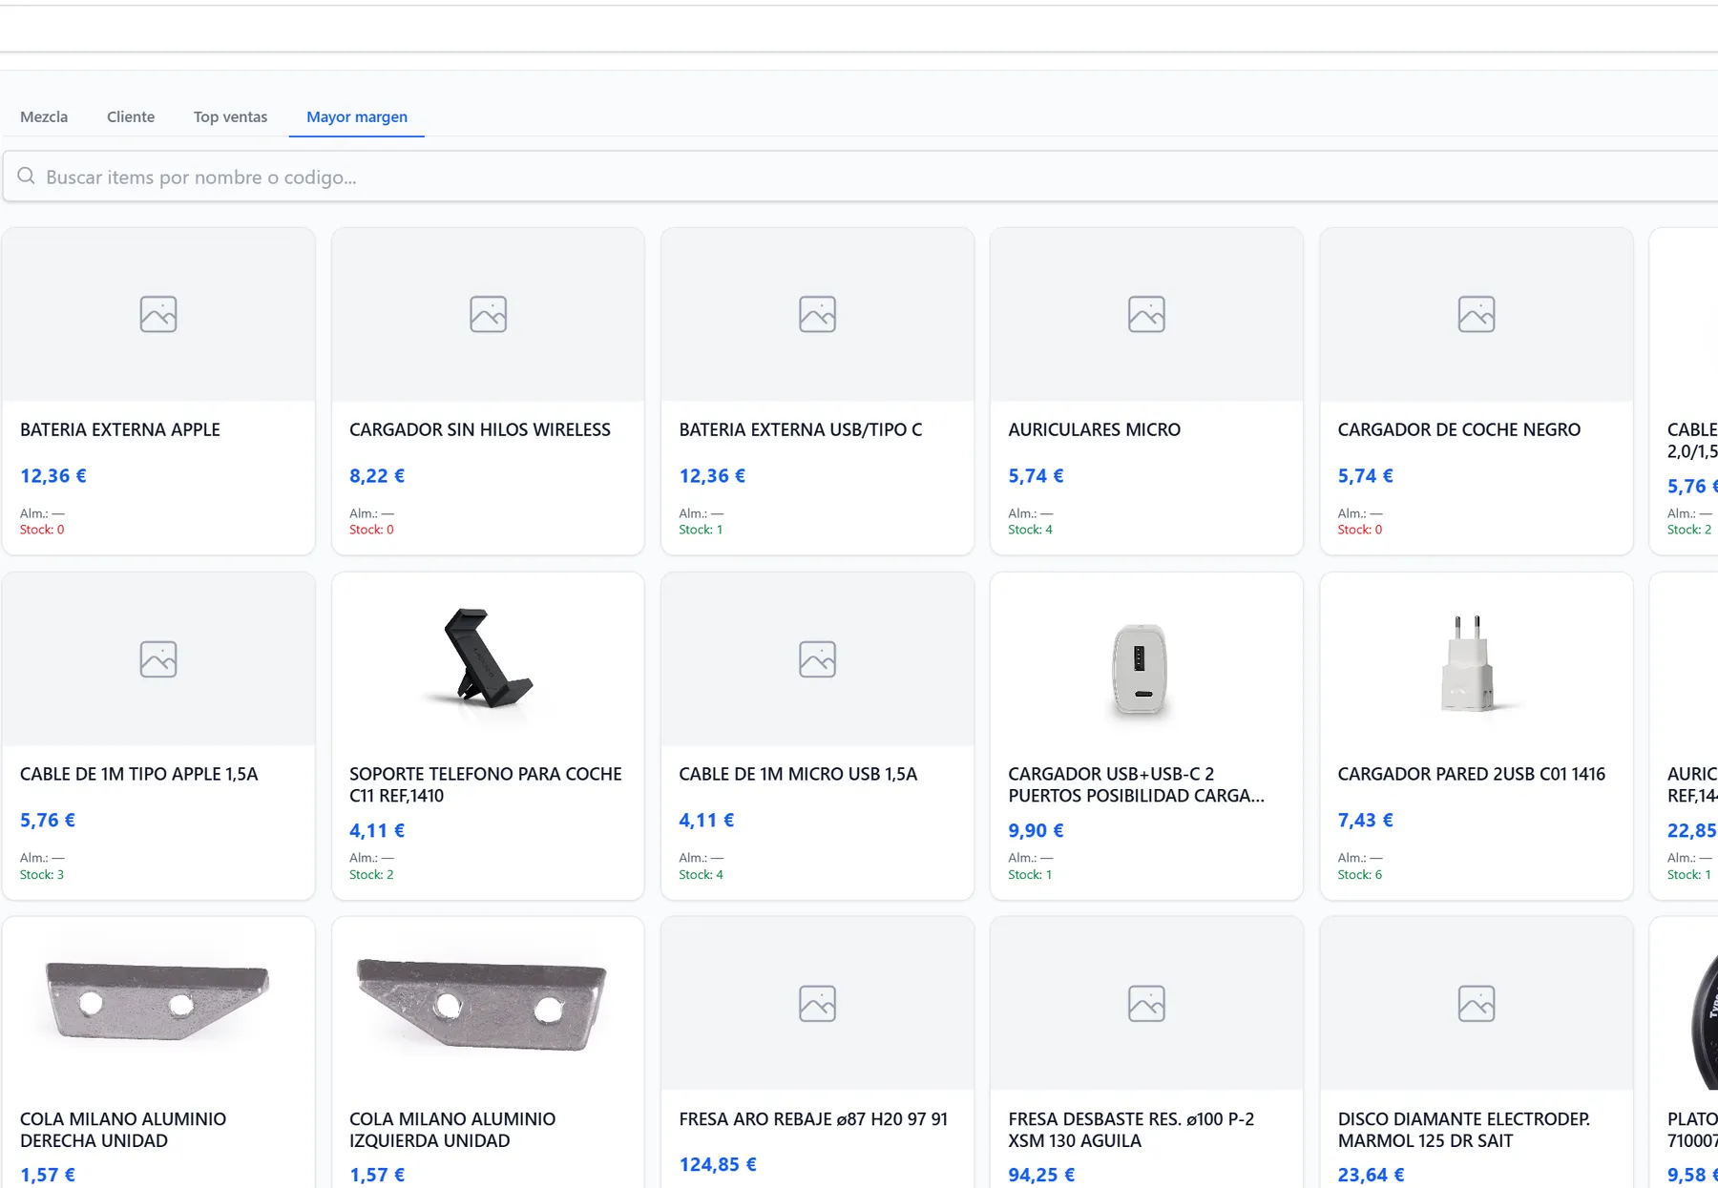The width and height of the screenshot is (1718, 1188).
Task: Open the phone car holder product photo
Action: (x=488, y=658)
